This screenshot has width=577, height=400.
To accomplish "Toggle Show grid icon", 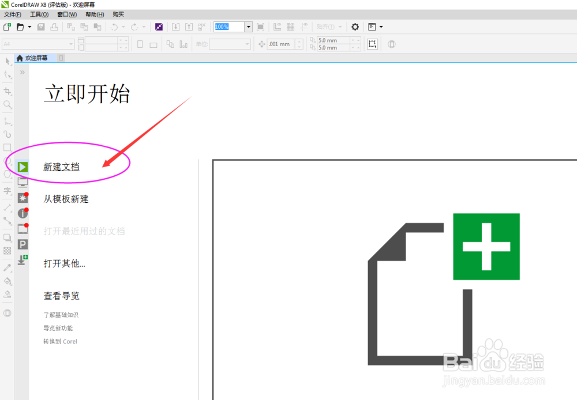I will pyautogui.click(x=290, y=27).
